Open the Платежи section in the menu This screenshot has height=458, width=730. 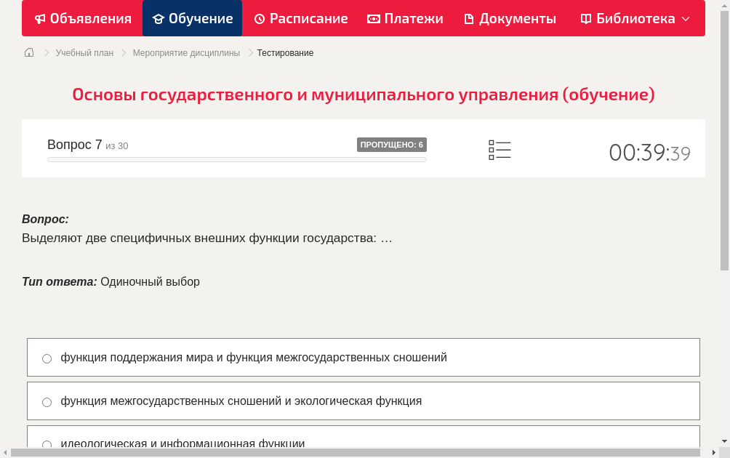pyautogui.click(x=405, y=18)
